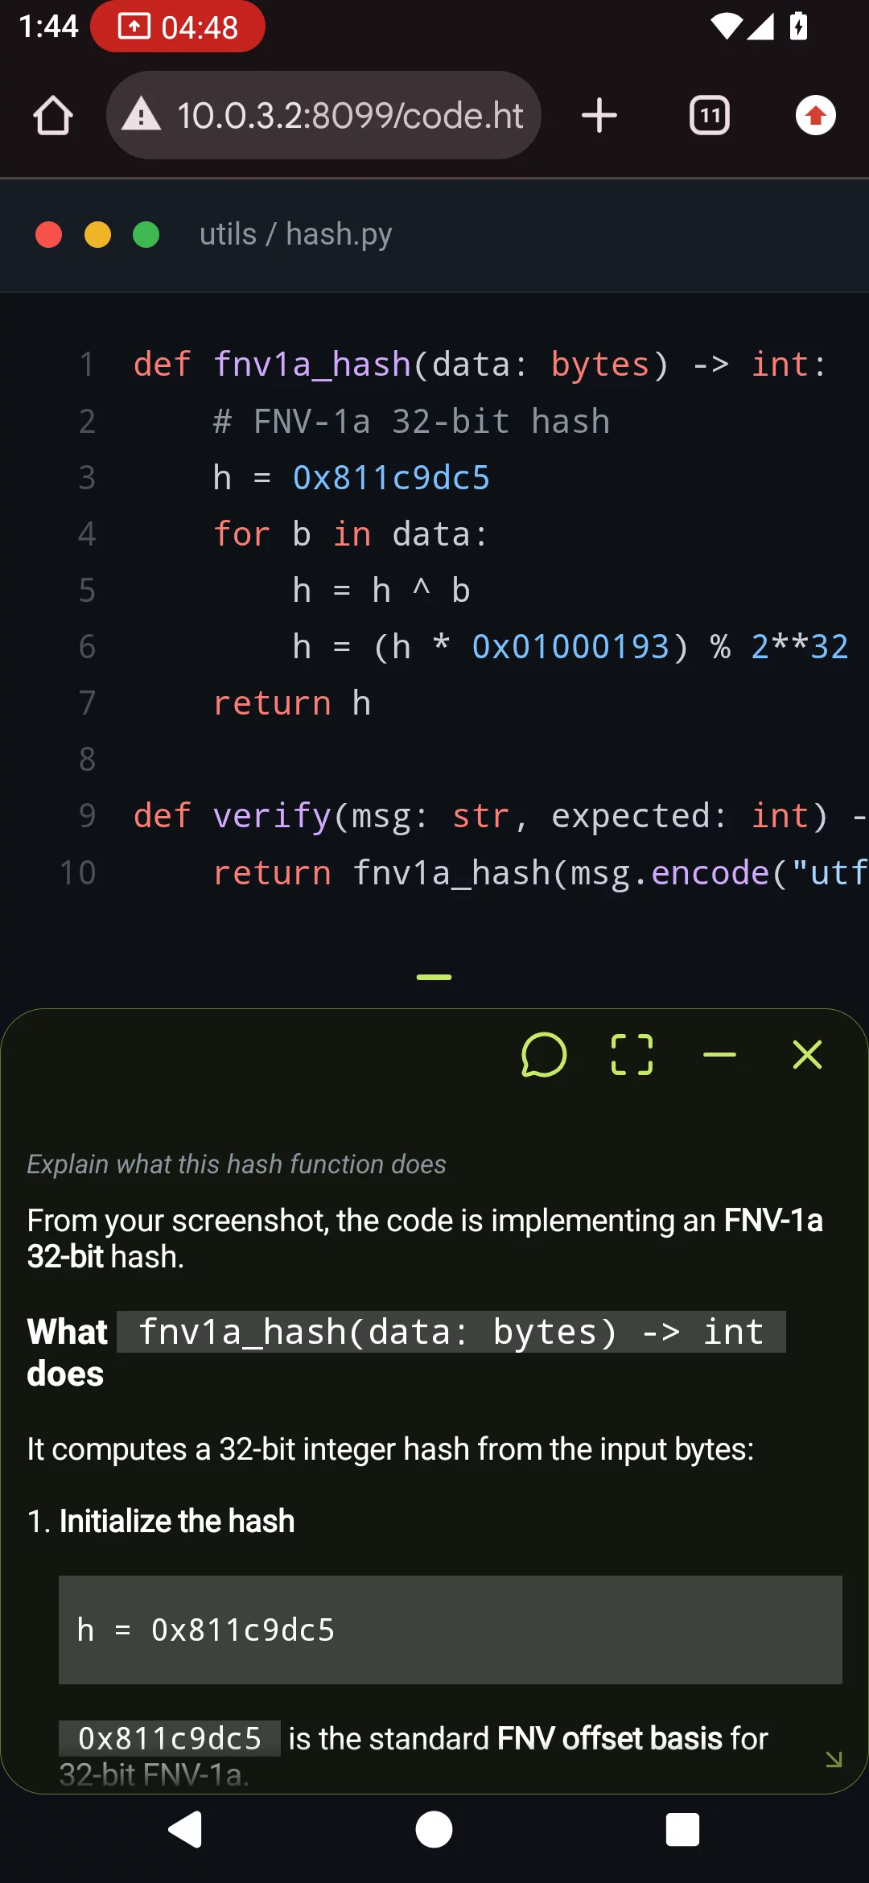Screen dimensions: 869x1883
Task: Tap the panel drag handle bar
Action: click(434, 977)
